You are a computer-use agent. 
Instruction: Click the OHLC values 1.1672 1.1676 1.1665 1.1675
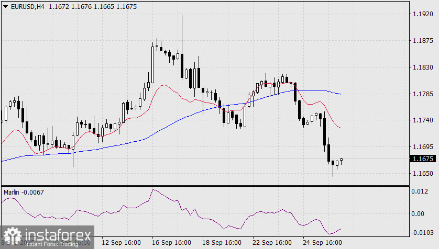[x=93, y=6]
